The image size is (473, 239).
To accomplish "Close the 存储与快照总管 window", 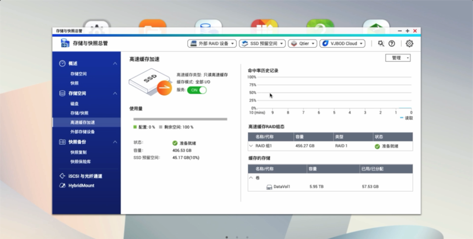I will [415, 31].
